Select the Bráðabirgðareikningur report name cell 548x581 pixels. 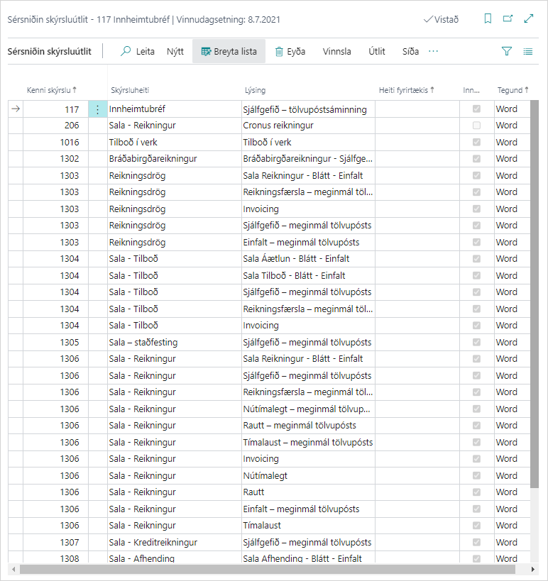point(153,159)
